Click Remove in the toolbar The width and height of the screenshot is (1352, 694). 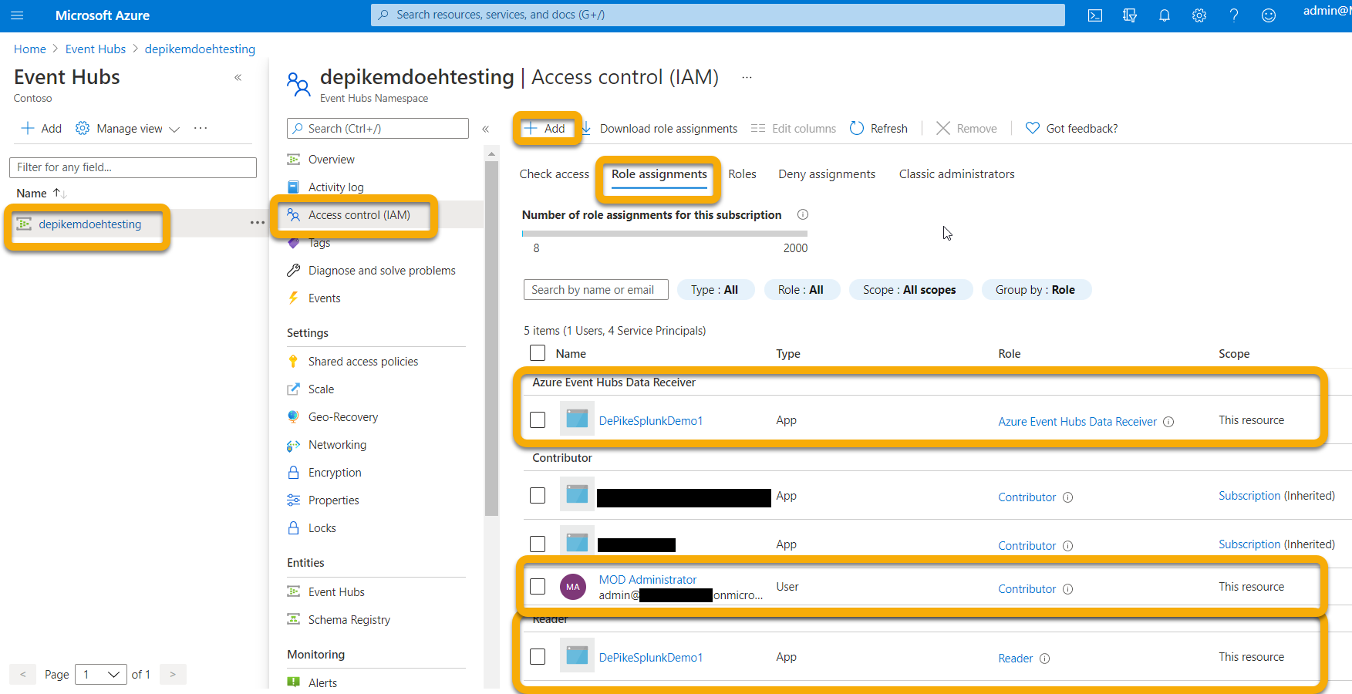[x=966, y=129]
